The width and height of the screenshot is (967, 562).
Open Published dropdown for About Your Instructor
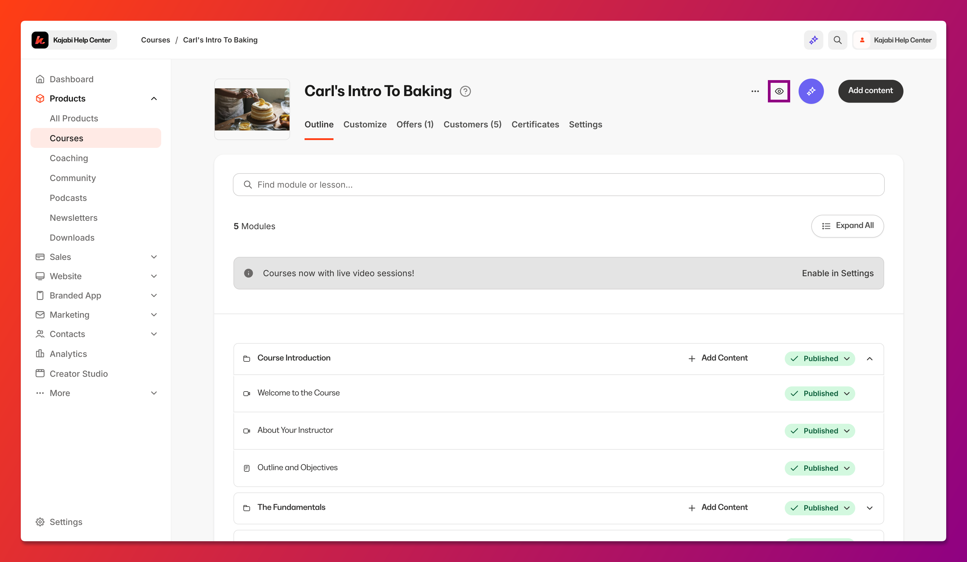pyautogui.click(x=820, y=431)
